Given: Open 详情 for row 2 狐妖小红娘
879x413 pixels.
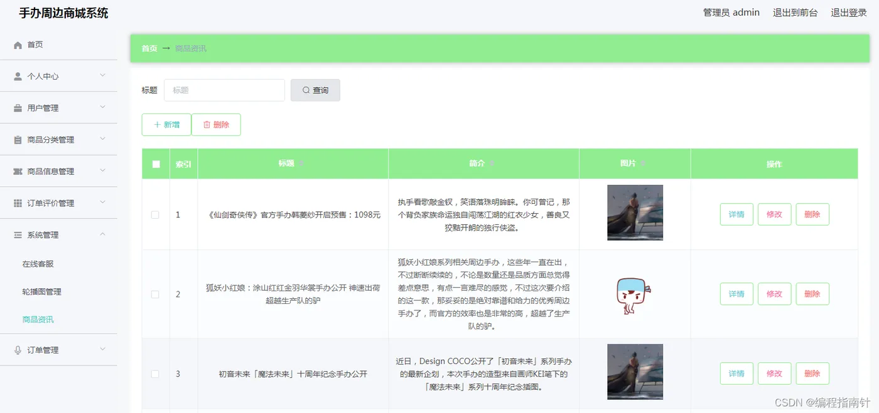Looking at the screenshot, I should click(736, 294).
